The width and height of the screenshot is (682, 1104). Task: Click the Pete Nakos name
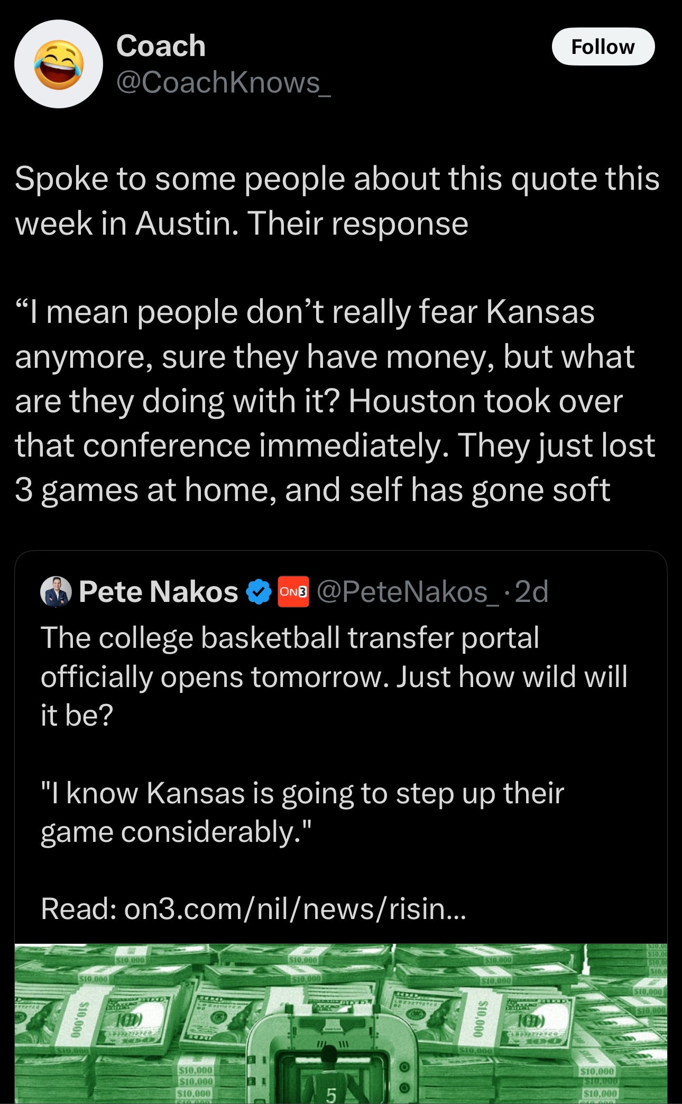pos(159,591)
